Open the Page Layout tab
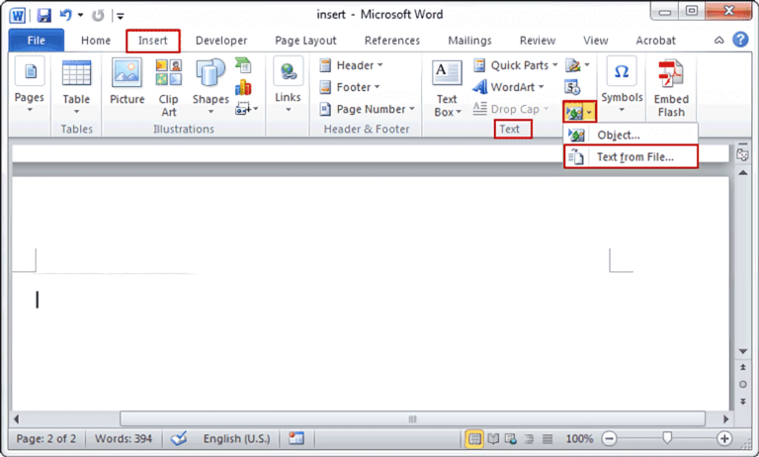 (x=305, y=41)
